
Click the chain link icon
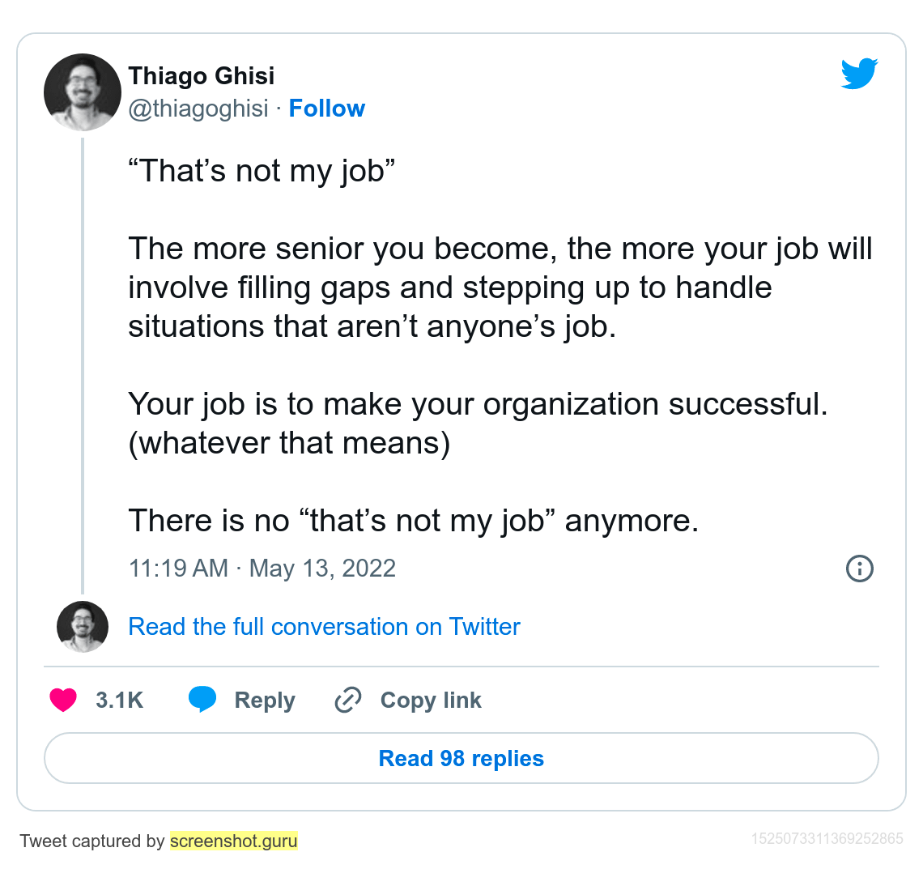click(347, 700)
